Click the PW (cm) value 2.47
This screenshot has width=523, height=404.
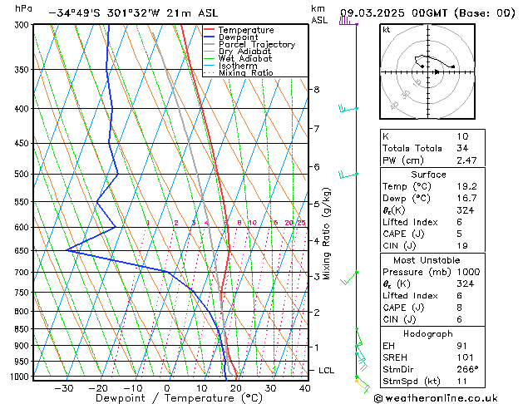coord(466,160)
